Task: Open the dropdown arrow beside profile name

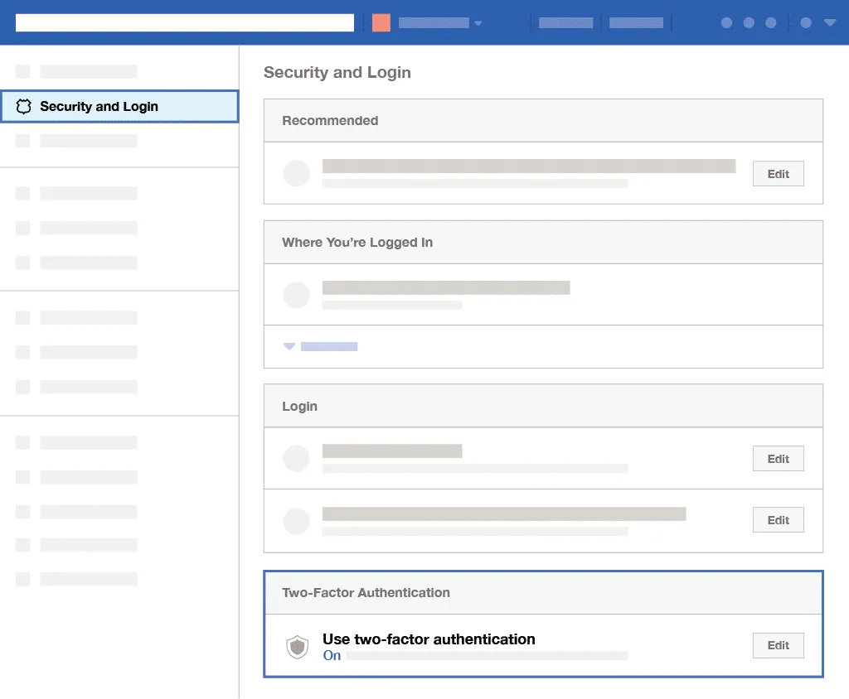Action: [478, 23]
